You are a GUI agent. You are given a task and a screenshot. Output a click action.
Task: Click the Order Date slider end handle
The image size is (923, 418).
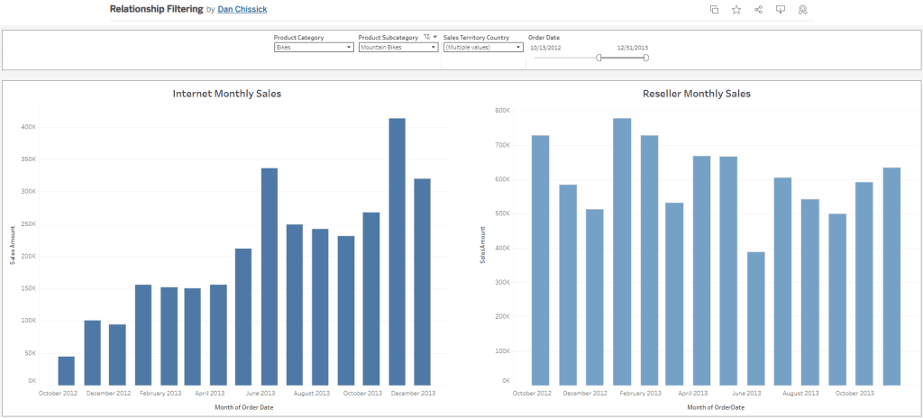pos(645,58)
